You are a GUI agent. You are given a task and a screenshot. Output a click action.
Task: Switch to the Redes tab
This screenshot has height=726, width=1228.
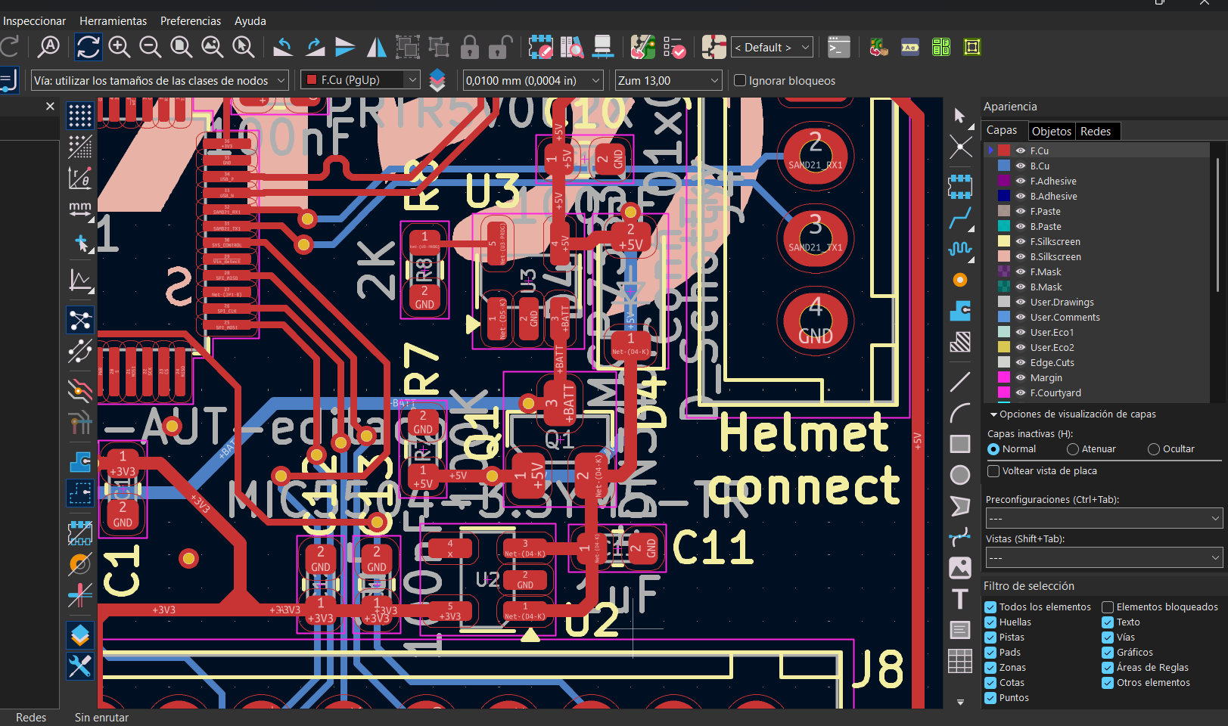click(x=1095, y=132)
